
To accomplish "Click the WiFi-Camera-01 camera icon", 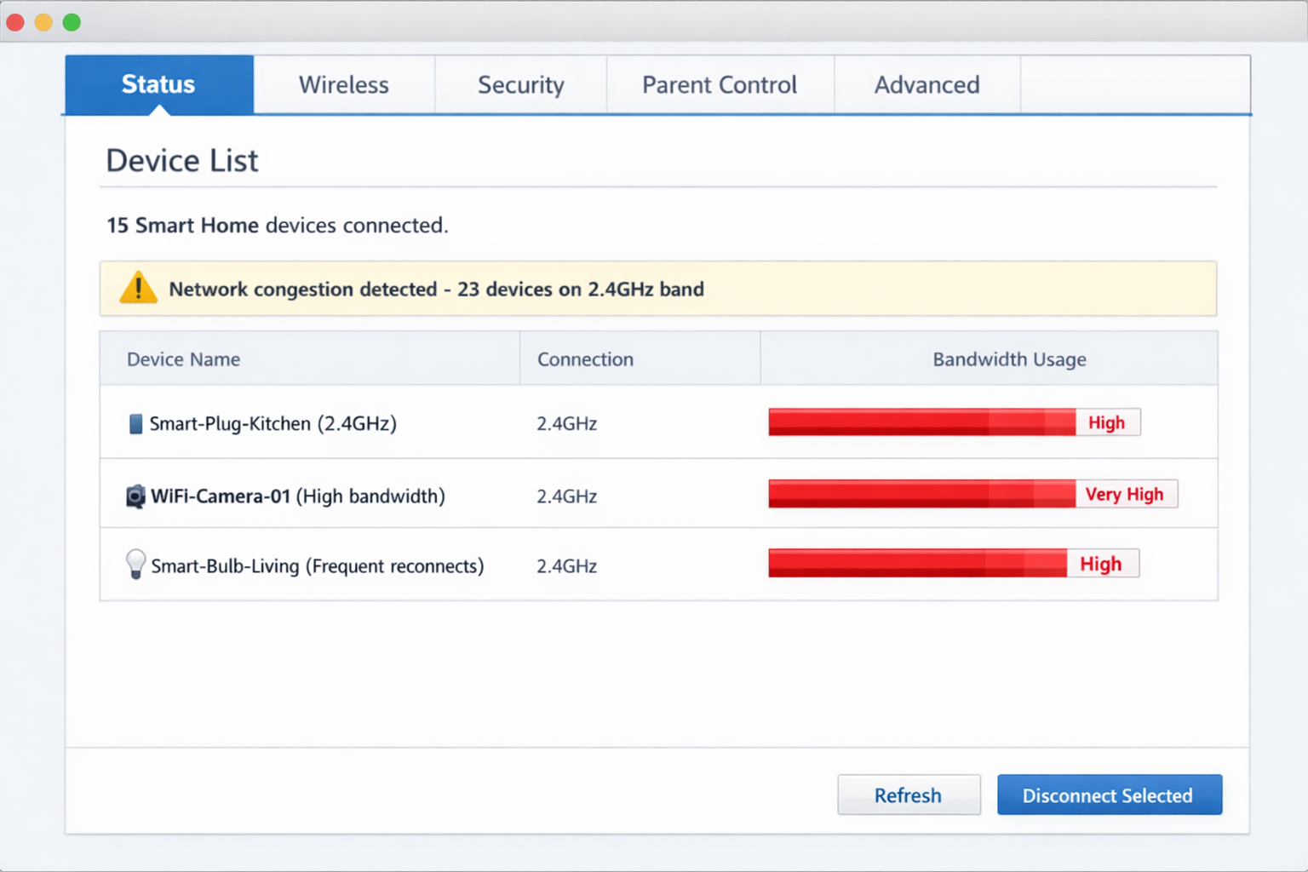I will pos(135,496).
